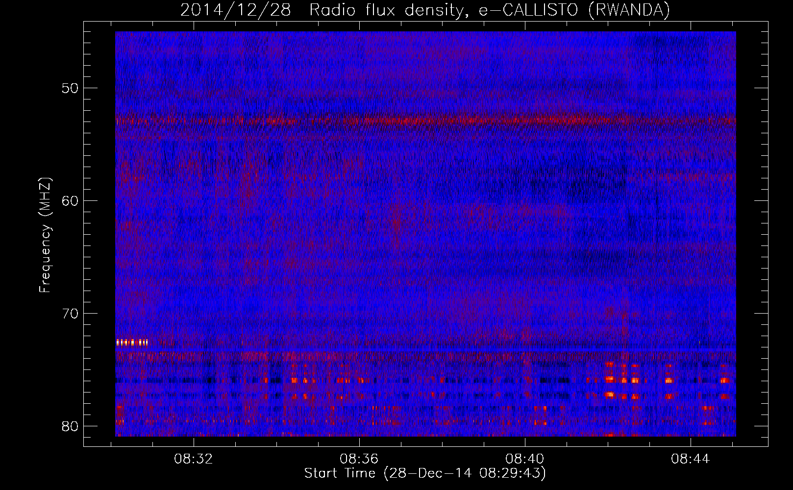
Task: Click the 80 frequency tick label
Action: [x=71, y=426]
